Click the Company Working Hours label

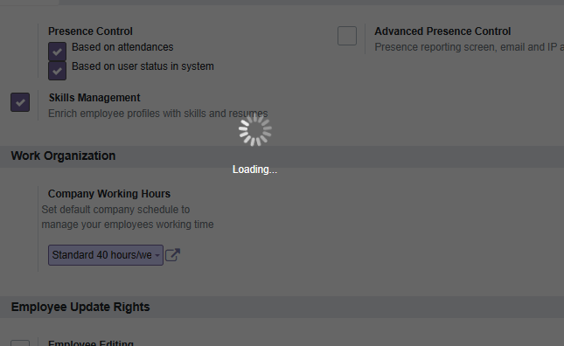coord(109,194)
